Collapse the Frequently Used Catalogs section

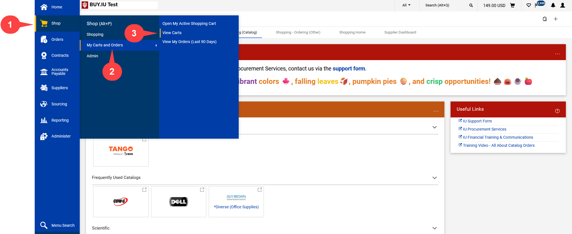pyautogui.click(x=434, y=178)
